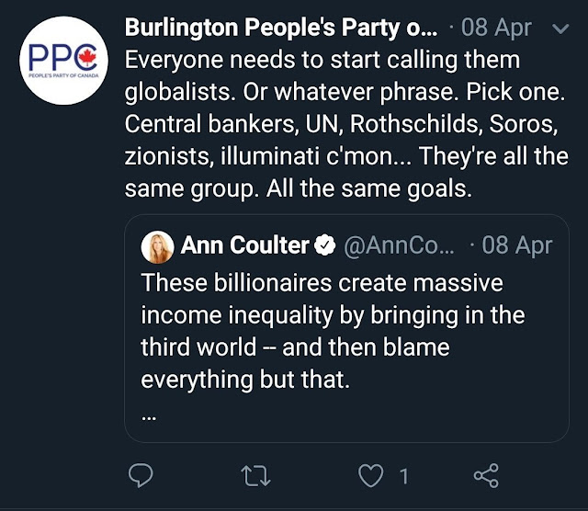Click the Ann Coulter display name
The width and height of the screenshot is (588, 511).
[x=245, y=245]
